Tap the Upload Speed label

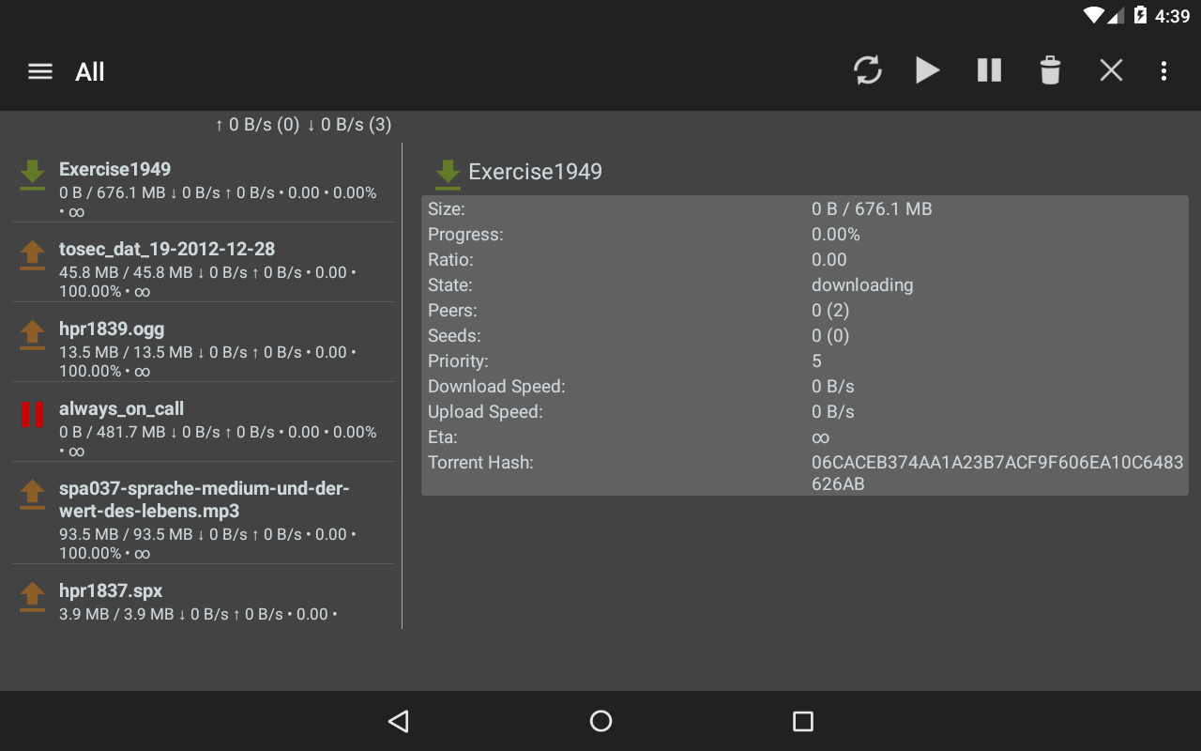pos(485,412)
